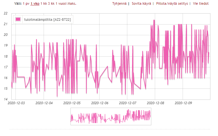The height and width of the screenshot is (136, 218).
Task: Click the Tyhjennä link
Action: [x=119, y=3]
